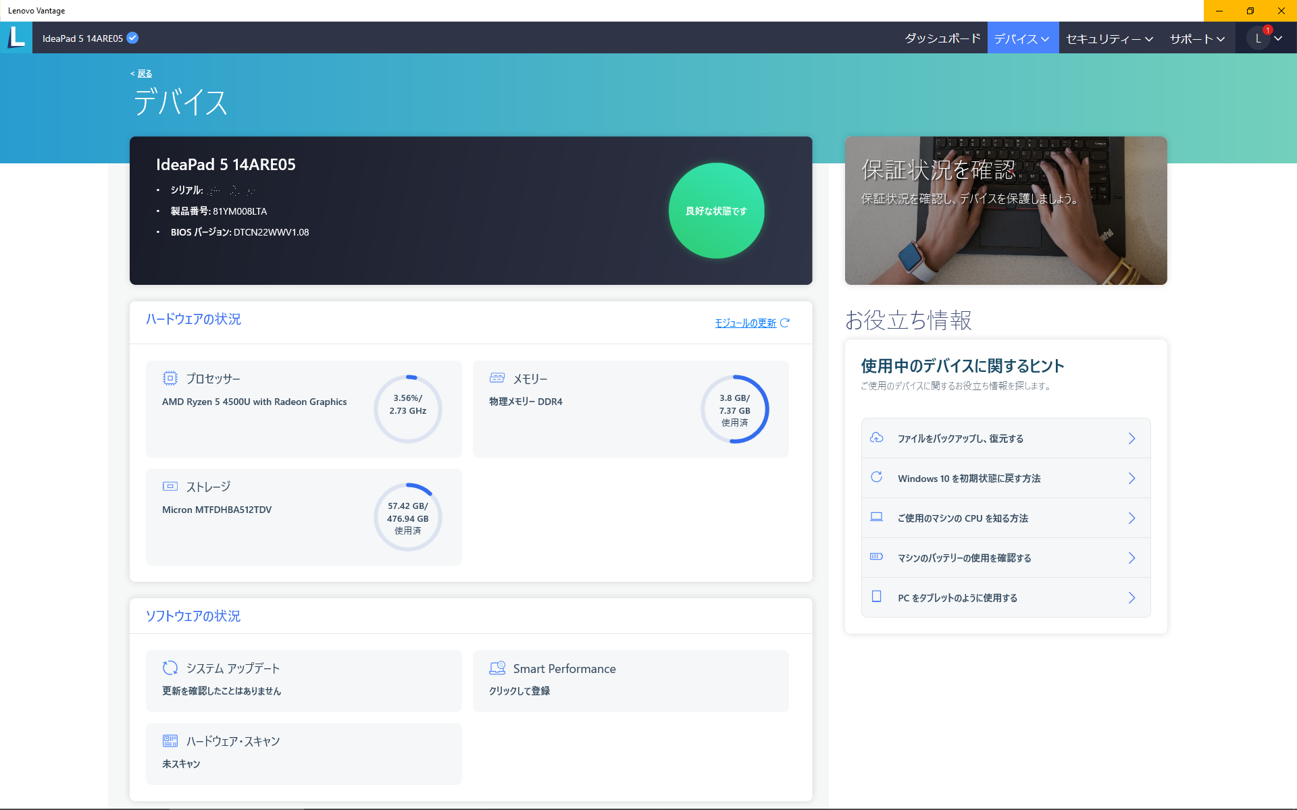Image resolution: width=1297 pixels, height=810 pixels.
Task: Click the 保証状況を確認 warranty banner image
Action: pos(1006,211)
